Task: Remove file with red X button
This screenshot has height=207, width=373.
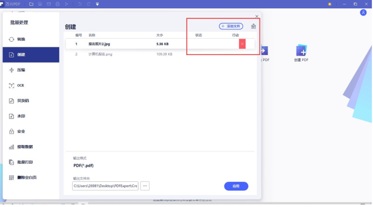Action: pyautogui.click(x=242, y=44)
